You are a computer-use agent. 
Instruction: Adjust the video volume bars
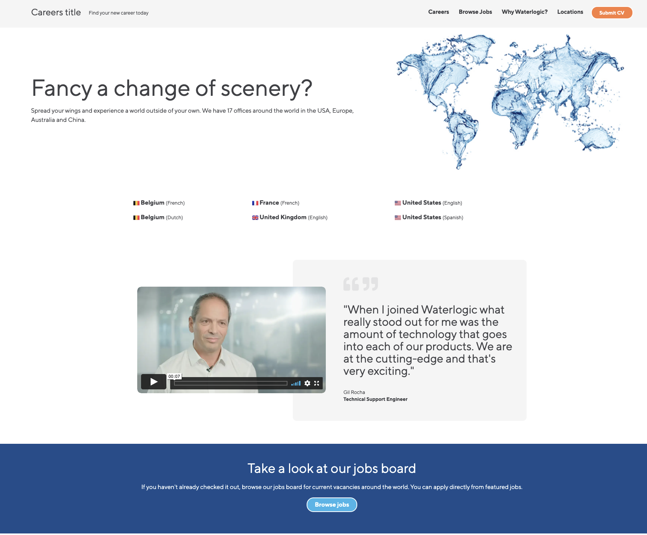296,383
